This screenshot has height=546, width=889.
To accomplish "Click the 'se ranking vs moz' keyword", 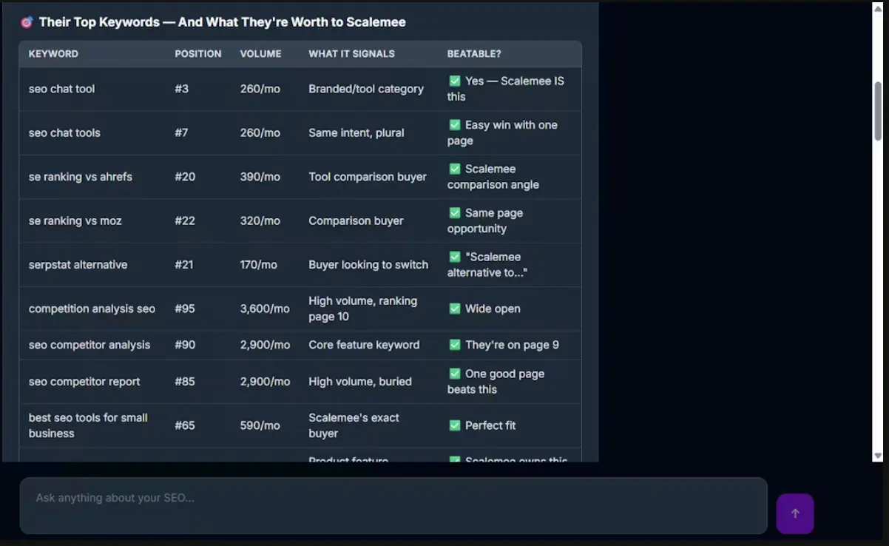I will pyautogui.click(x=75, y=221).
